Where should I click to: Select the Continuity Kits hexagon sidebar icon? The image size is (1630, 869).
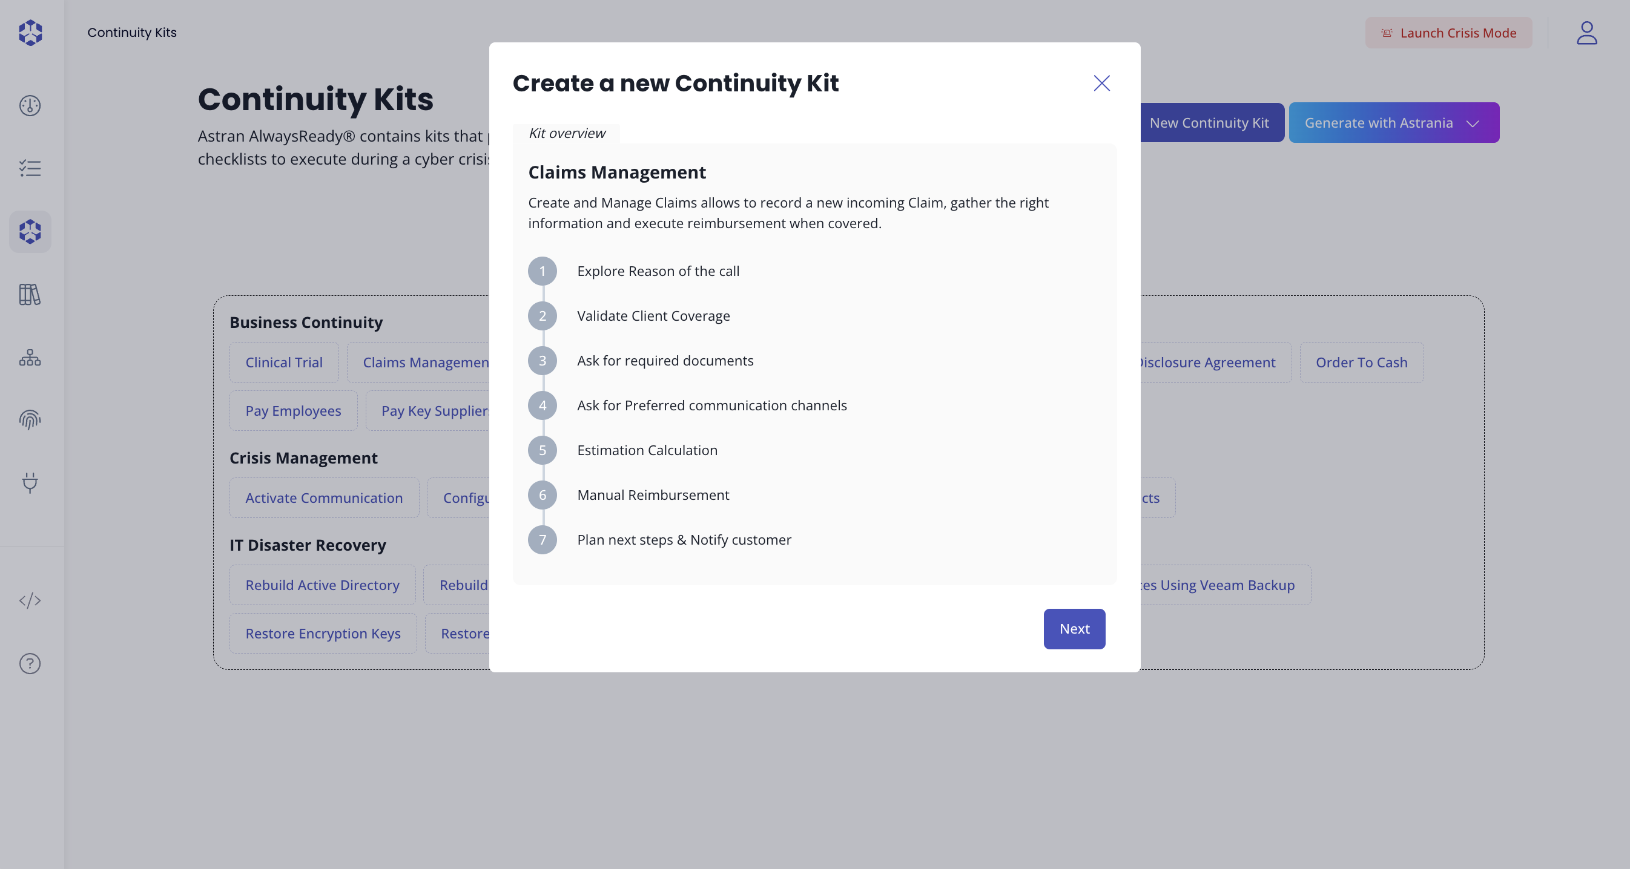click(x=30, y=232)
